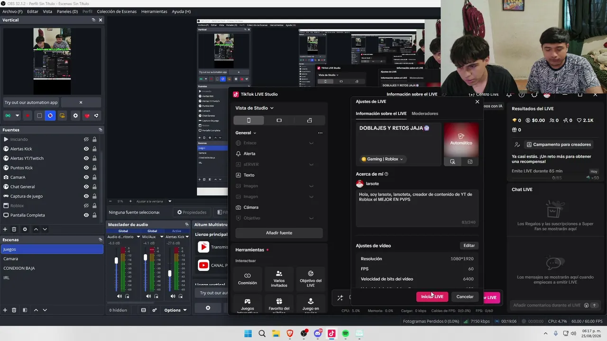Click the Iniciar LIVE button
607x341 pixels.
tap(432, 296)
